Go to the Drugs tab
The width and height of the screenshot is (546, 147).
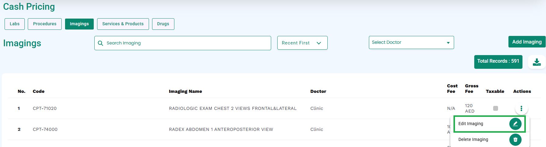pyautogui.click(x=163, y=24)
